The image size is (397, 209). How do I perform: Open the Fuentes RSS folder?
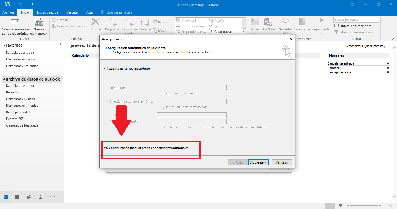(x=15, y=119)
